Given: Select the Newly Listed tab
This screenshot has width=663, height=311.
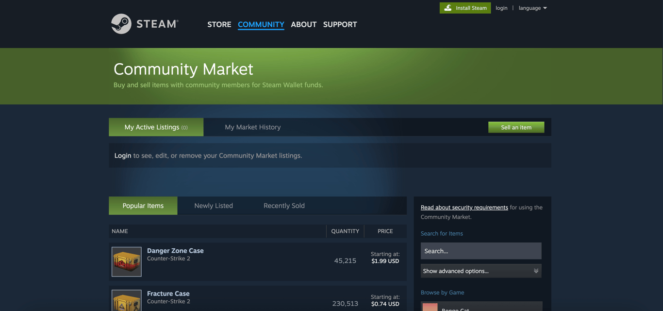Looking at the screenshot, I should tap(214, 206).
